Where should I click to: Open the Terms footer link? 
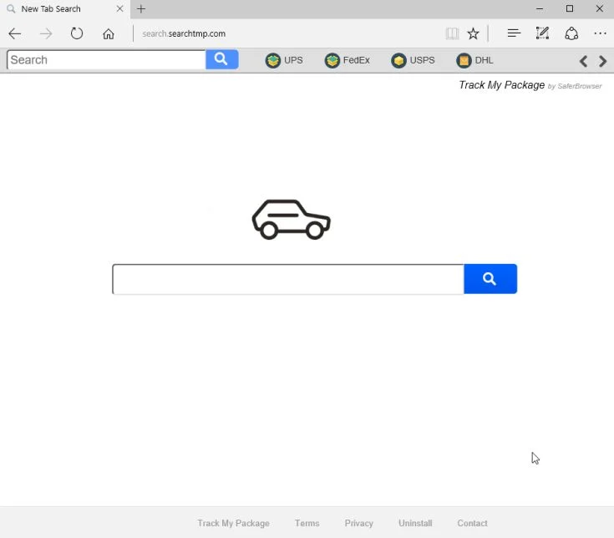click(307, 523)
